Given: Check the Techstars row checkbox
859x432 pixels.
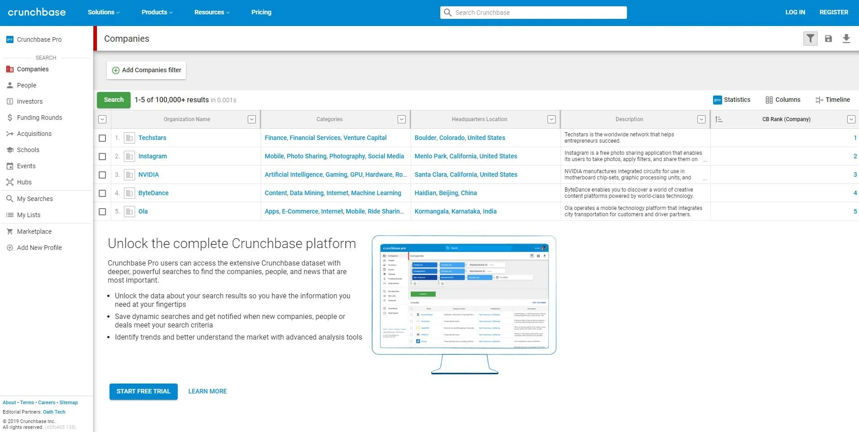Looking at the screenshot, I should (102, 138).
